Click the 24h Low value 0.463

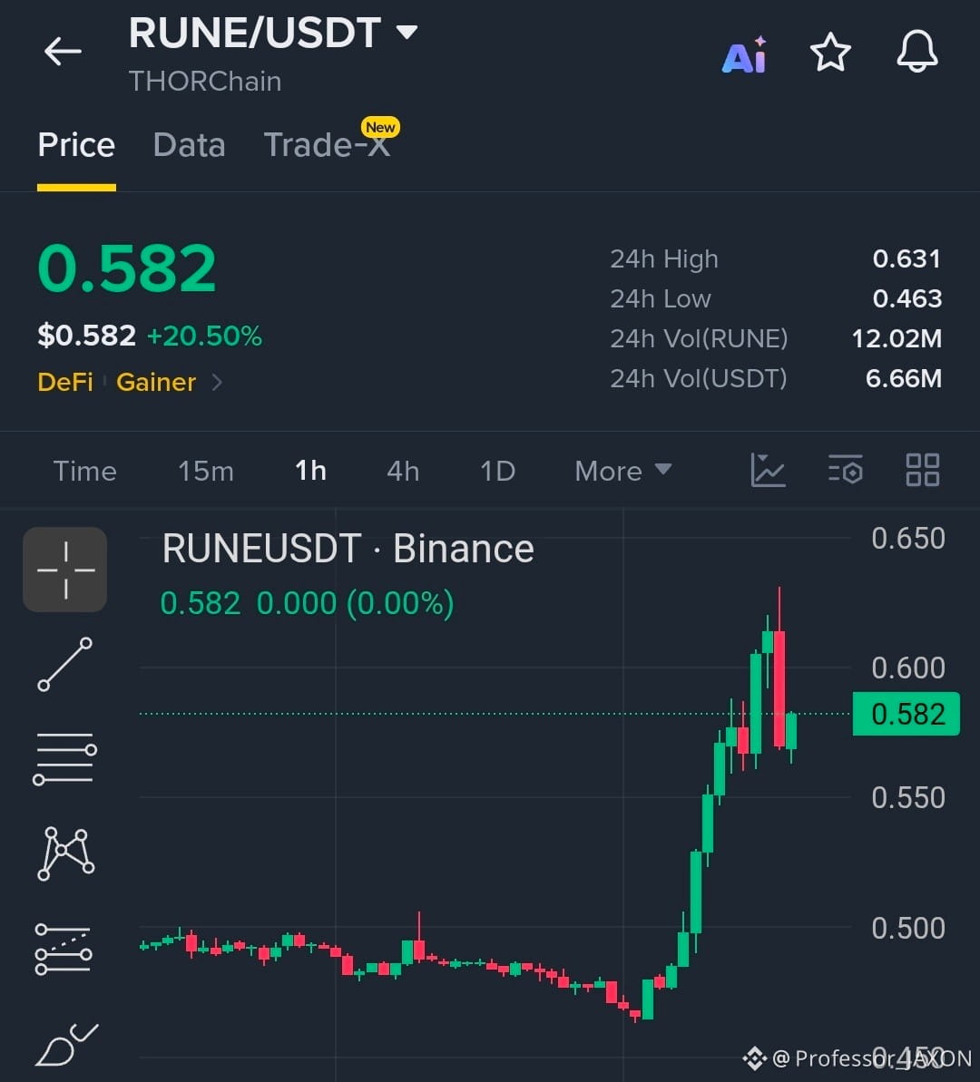(906, 298)
